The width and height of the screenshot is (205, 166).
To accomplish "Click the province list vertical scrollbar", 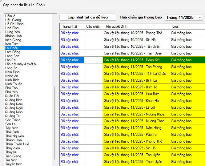I will [55, 123].
